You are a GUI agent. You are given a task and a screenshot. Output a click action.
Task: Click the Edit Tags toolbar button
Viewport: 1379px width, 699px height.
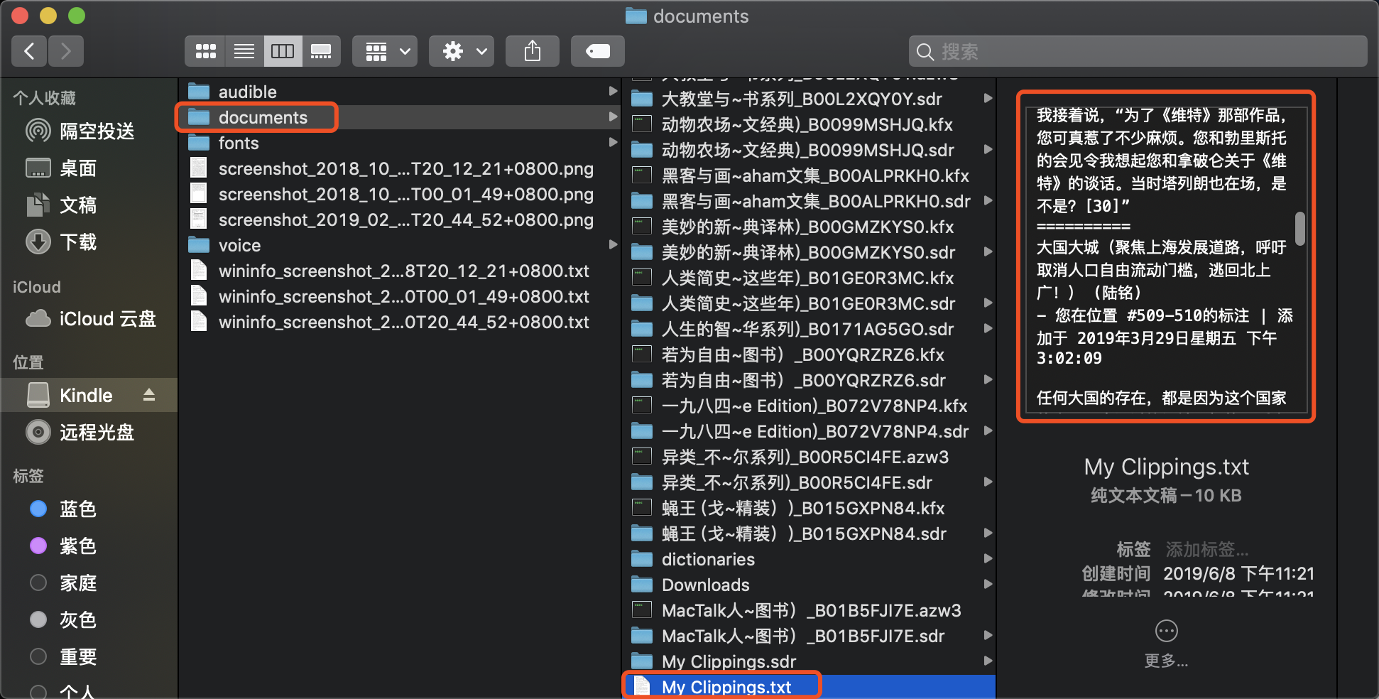click(598, 51)
